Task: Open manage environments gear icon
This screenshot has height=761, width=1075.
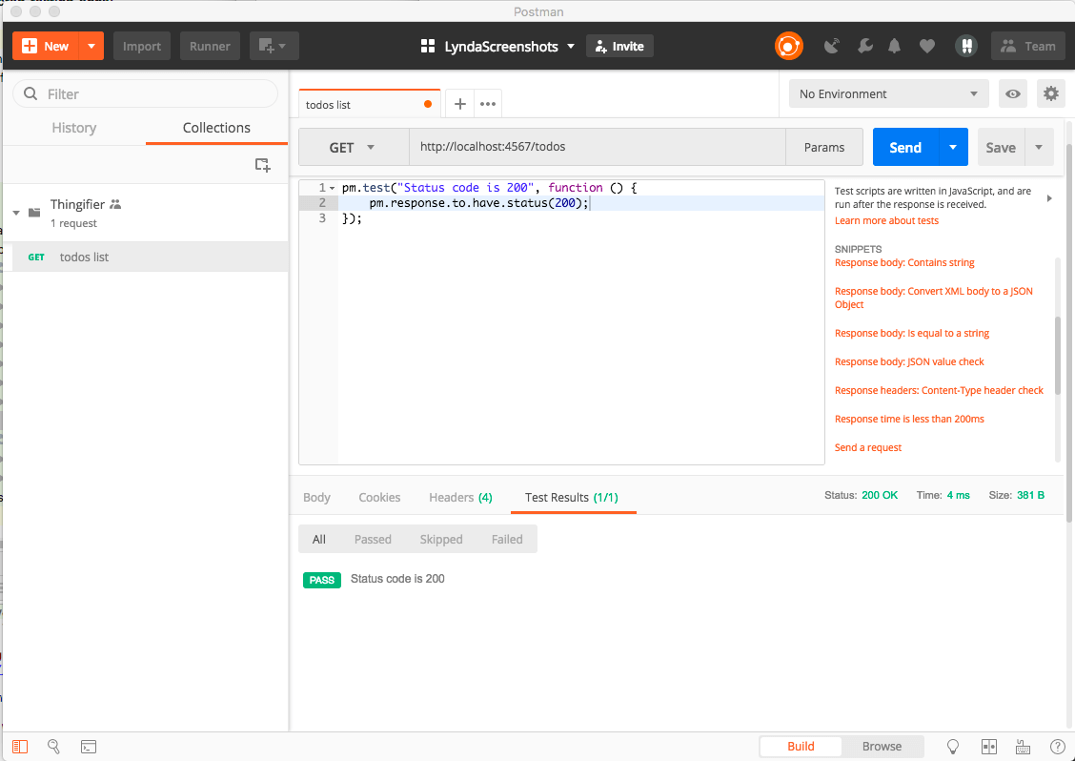Action: (1051, 93)
